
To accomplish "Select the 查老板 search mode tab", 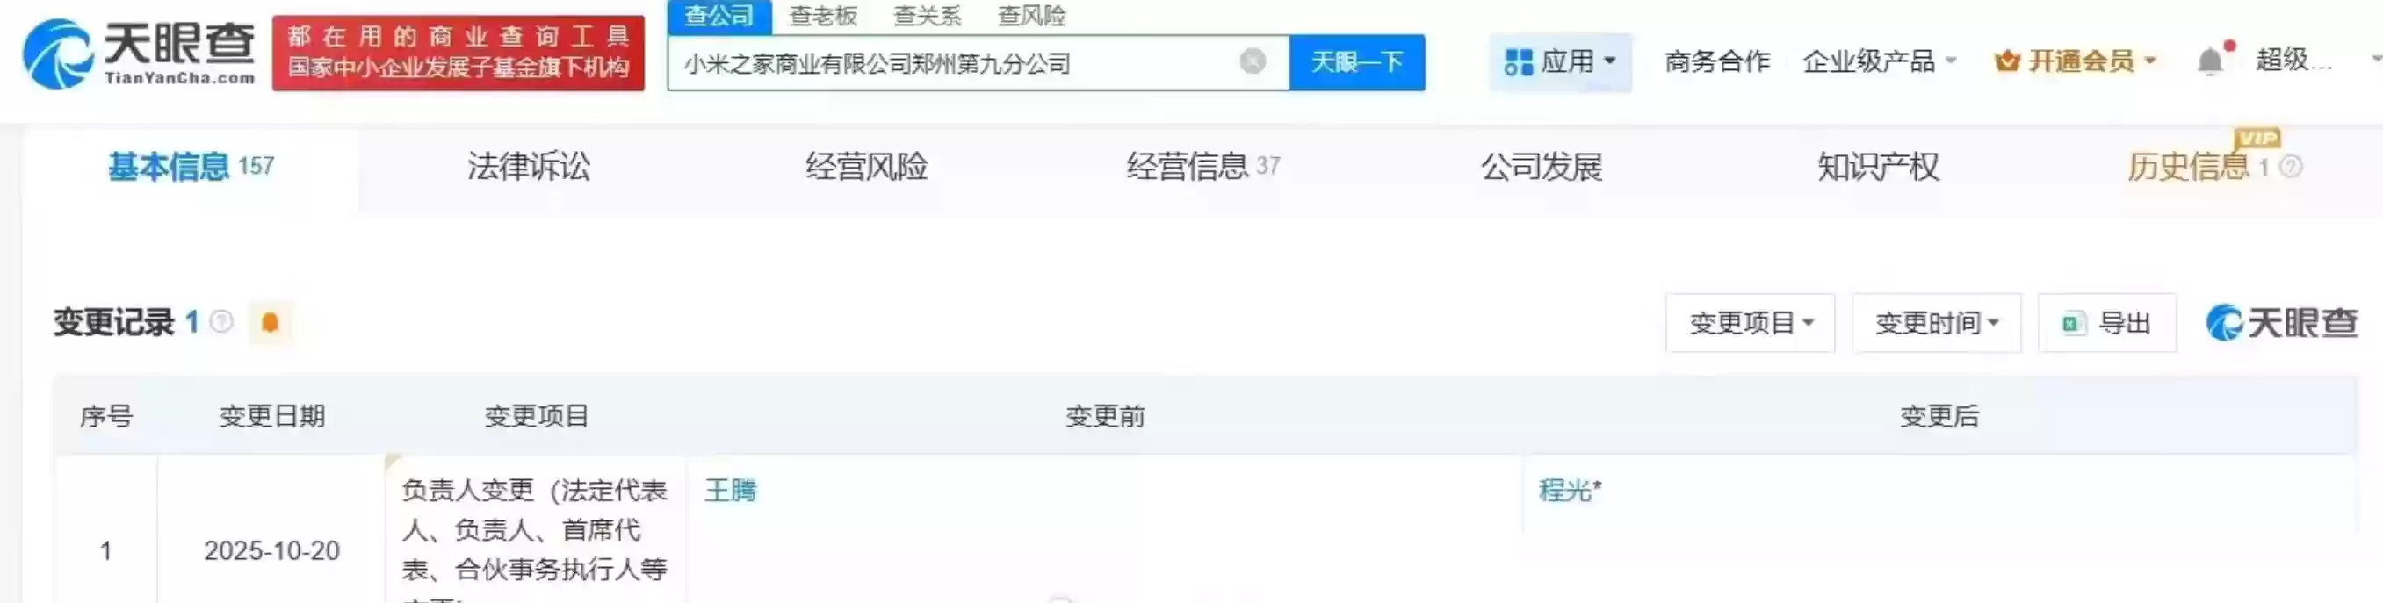I will coord(822,16).
